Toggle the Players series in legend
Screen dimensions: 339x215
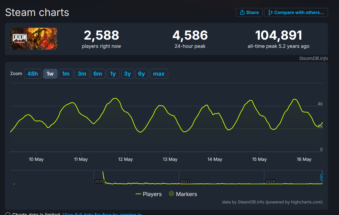click(149, 194)
